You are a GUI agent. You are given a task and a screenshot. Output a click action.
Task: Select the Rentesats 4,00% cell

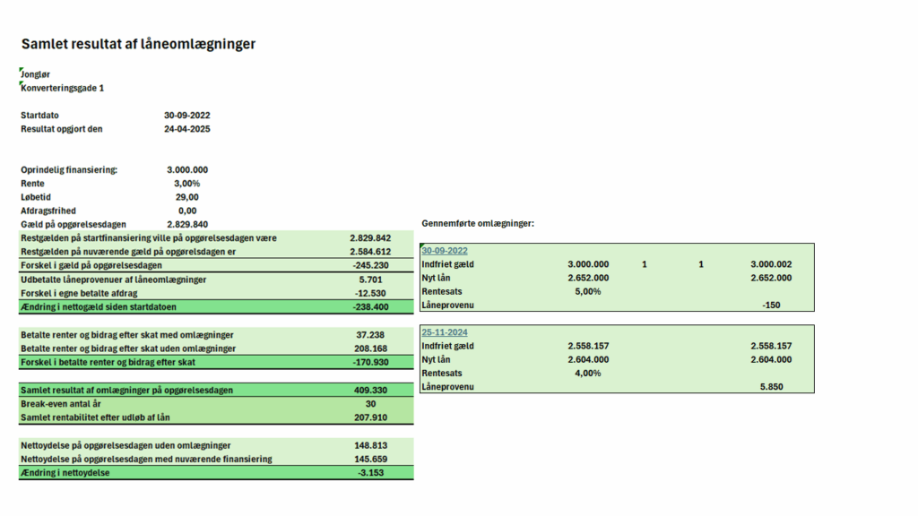tap(587, 373)
